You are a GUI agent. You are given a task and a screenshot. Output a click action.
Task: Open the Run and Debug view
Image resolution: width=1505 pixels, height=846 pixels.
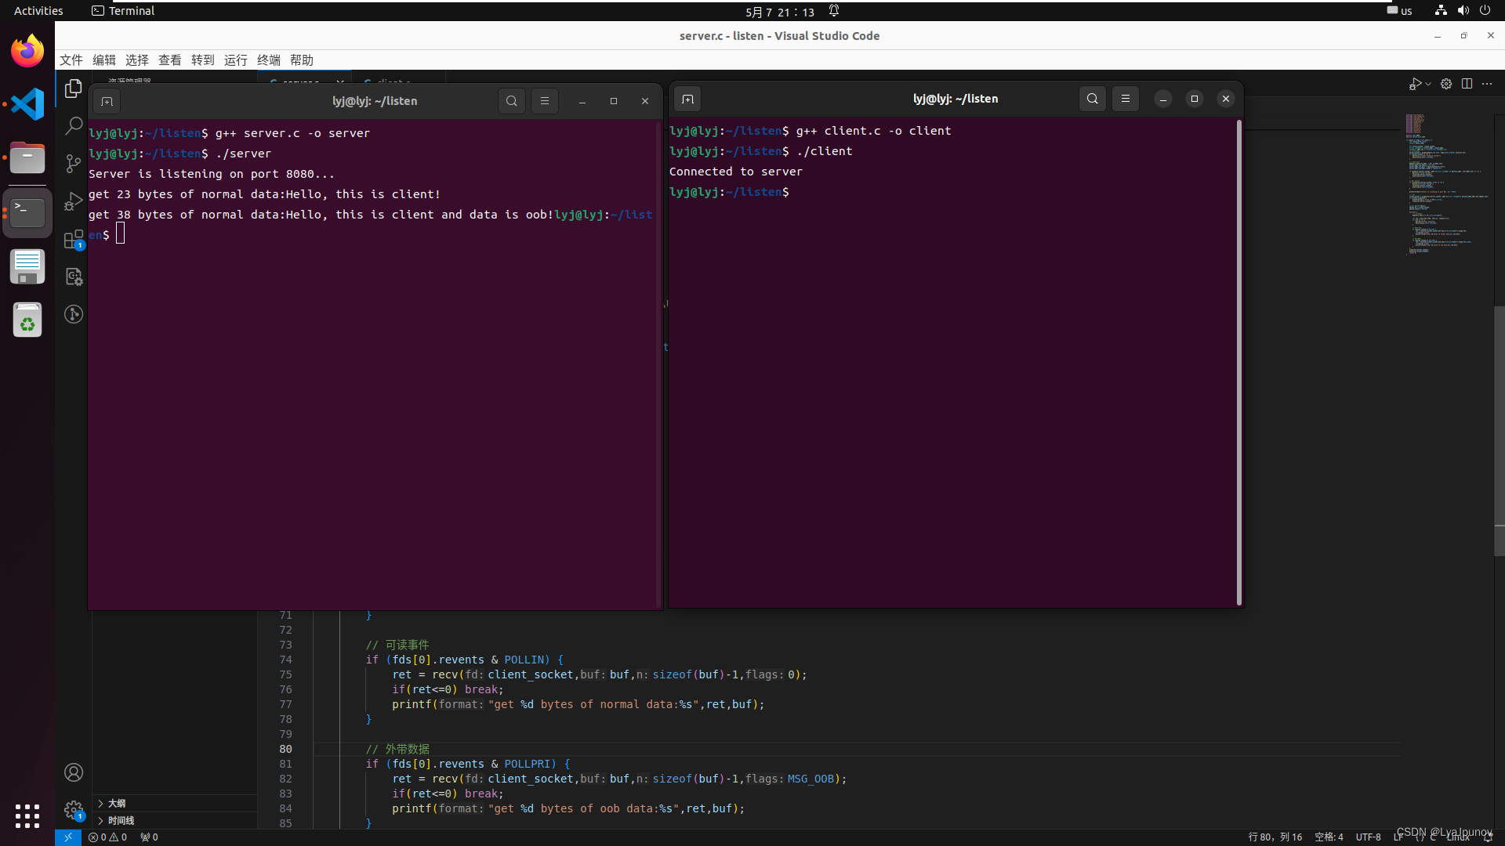coord(74,201)
